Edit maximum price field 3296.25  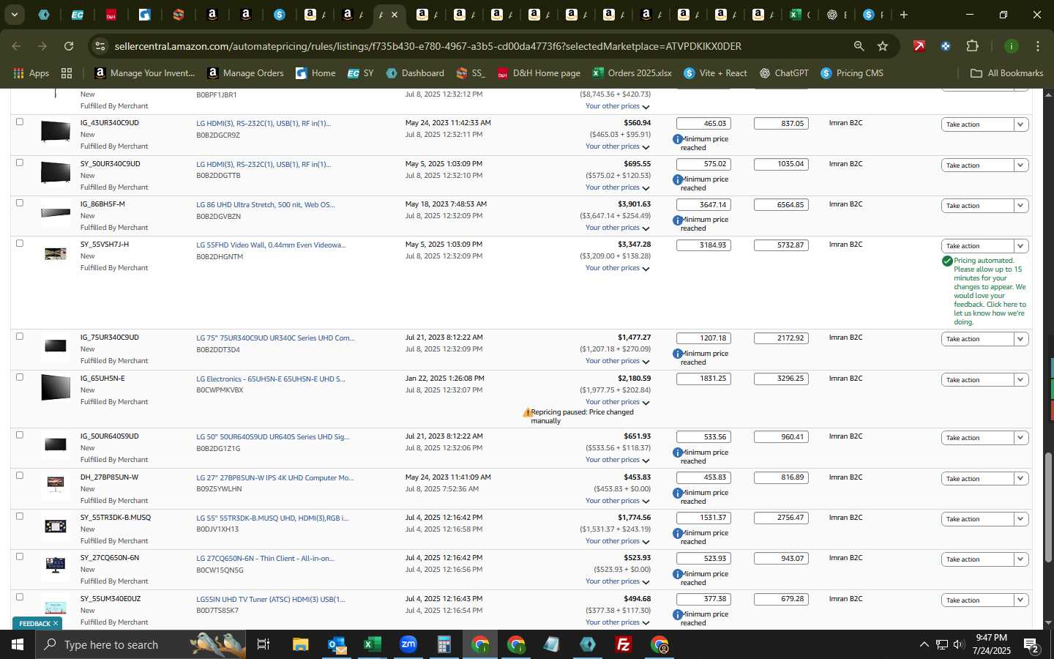781,379
